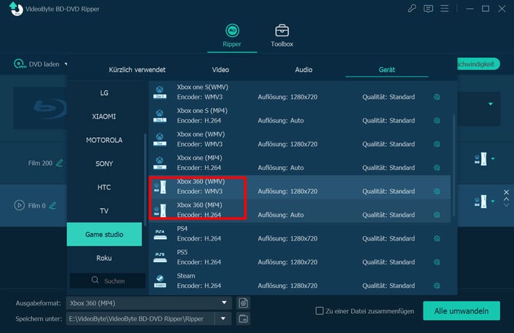Open settings gear for PS4 profile
The height and width of the screenshot is (333, 514).
[437, 239]
